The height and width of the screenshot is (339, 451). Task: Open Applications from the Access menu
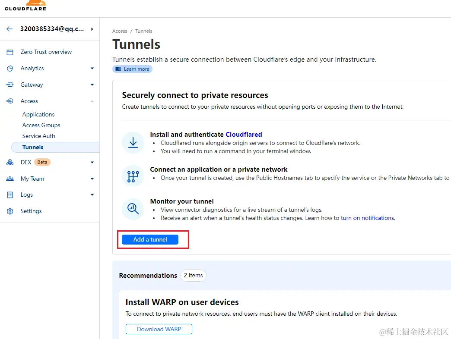(38, 114)
